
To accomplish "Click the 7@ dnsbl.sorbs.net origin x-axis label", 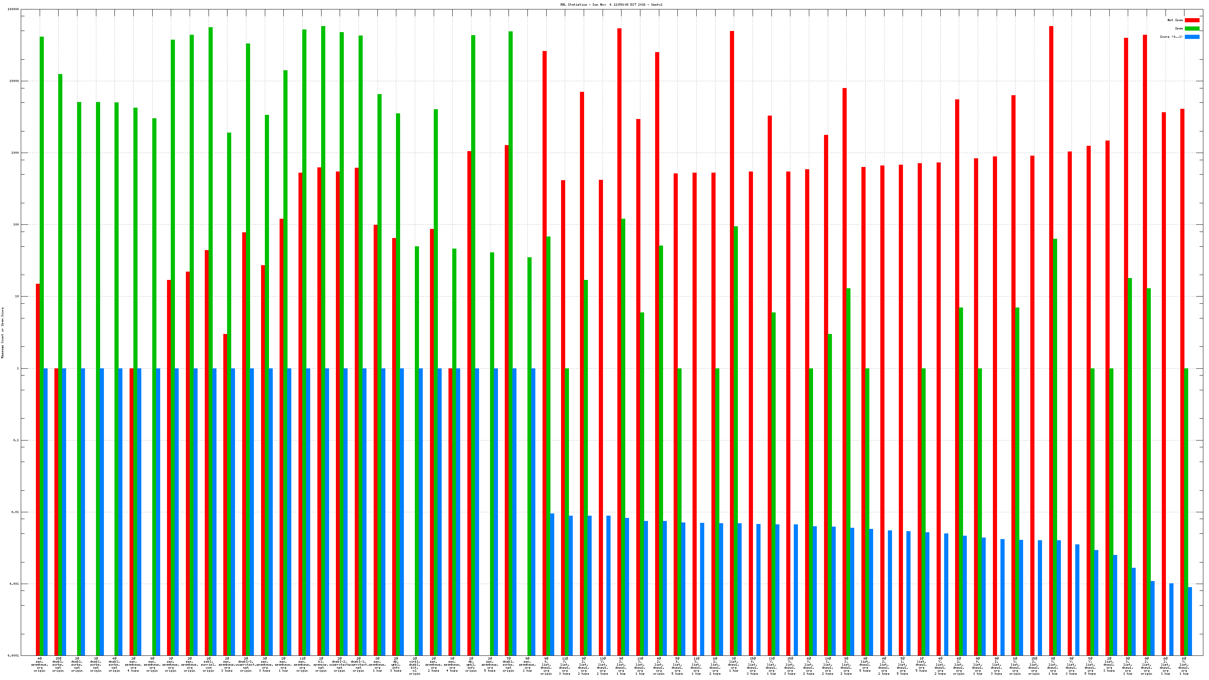I will [508, 665].
